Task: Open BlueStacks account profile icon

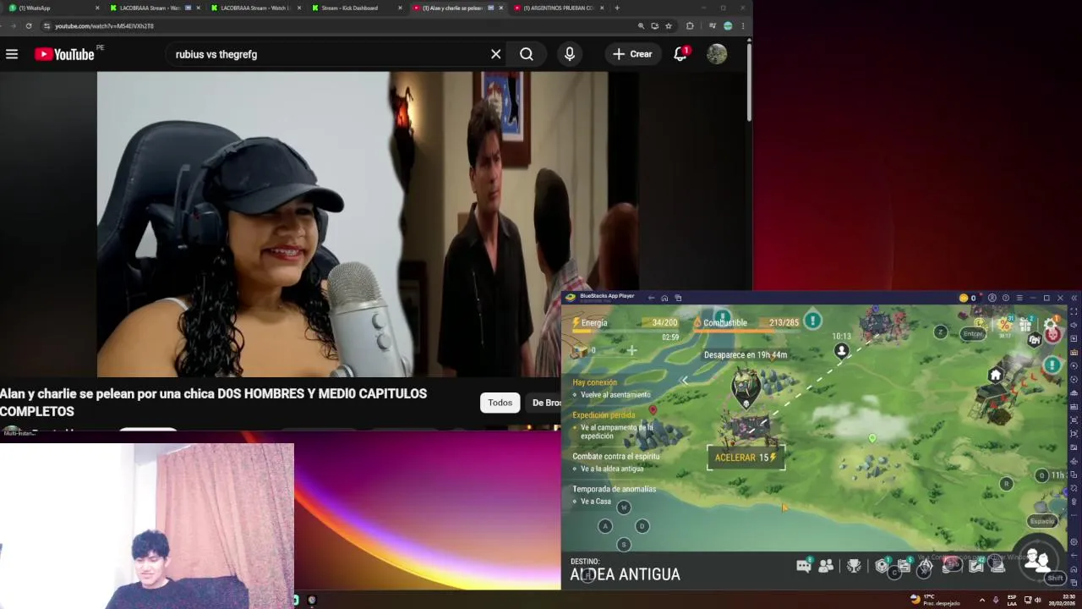Action: (x=992, y=298)
